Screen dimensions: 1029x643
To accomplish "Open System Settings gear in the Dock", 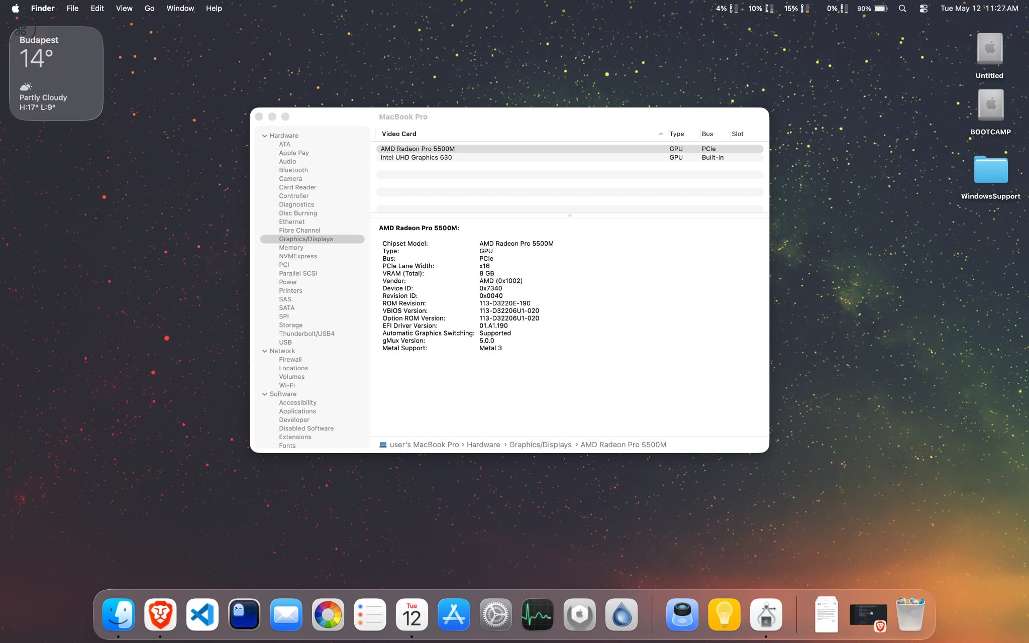I will click(x=496, y=614).
